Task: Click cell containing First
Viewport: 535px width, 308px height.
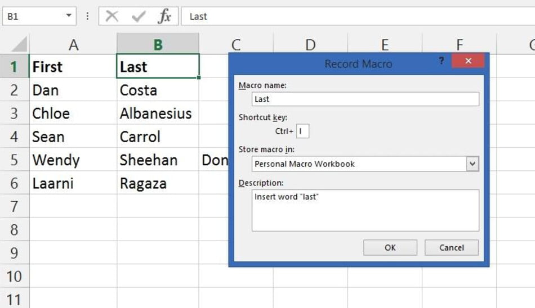Action: tap(73, 66)
